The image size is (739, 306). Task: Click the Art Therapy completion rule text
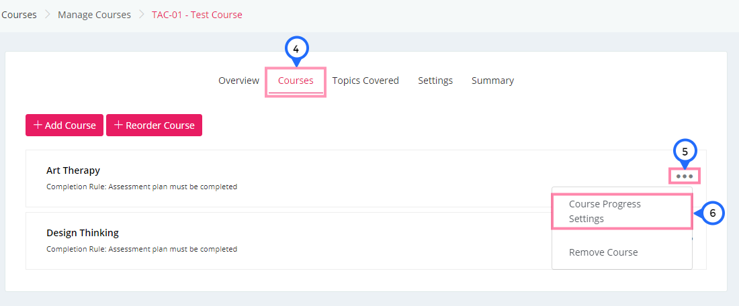pos(142,187)
